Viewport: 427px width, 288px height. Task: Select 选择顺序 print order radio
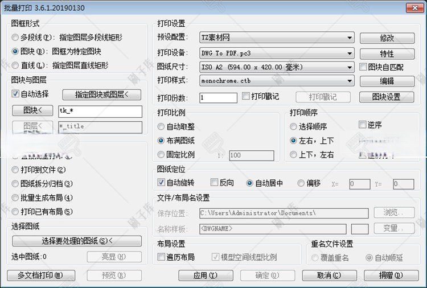click(x=293, y=126)
